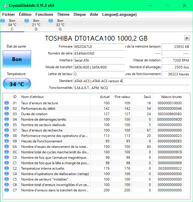This screenshot has width=193, height=202.
Task: Select the Performances du débit row
Action: point(93,108)
